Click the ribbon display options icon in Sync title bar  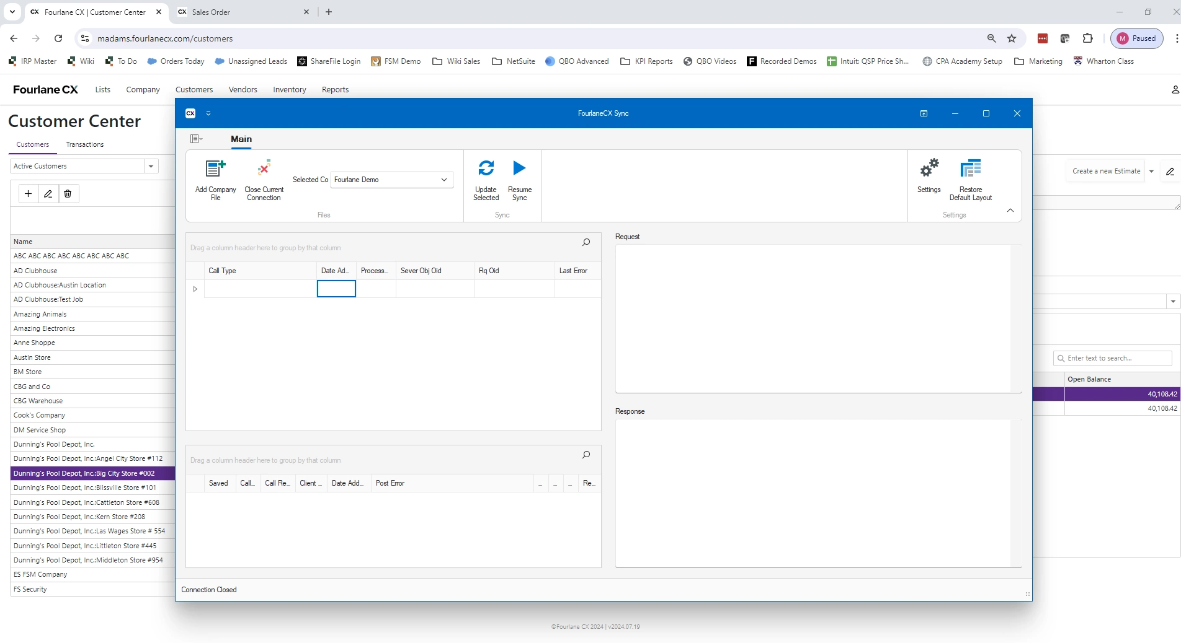924,113
